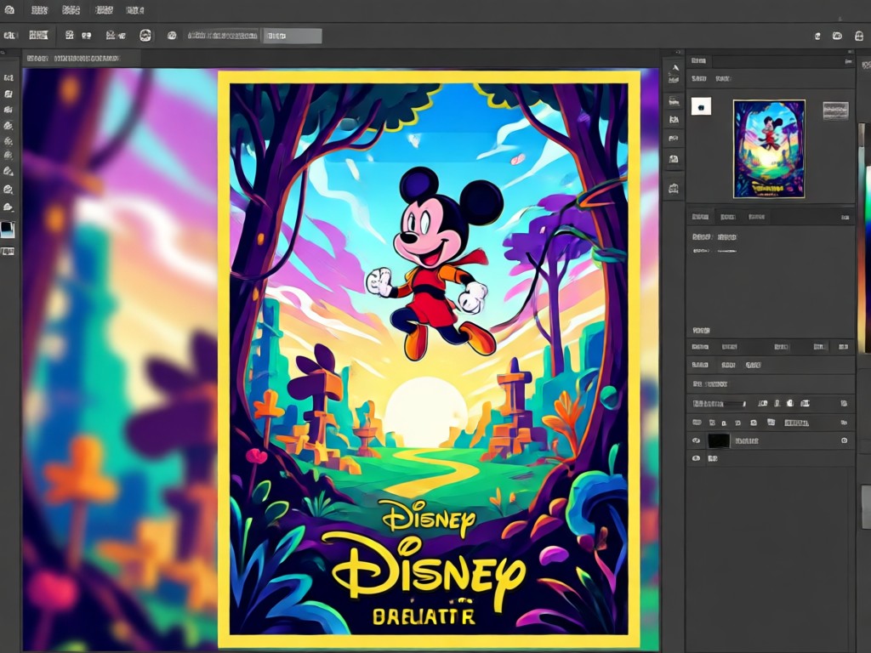Click the icon just left of the lock icon

pyautogui.click(x=837, y=36)
